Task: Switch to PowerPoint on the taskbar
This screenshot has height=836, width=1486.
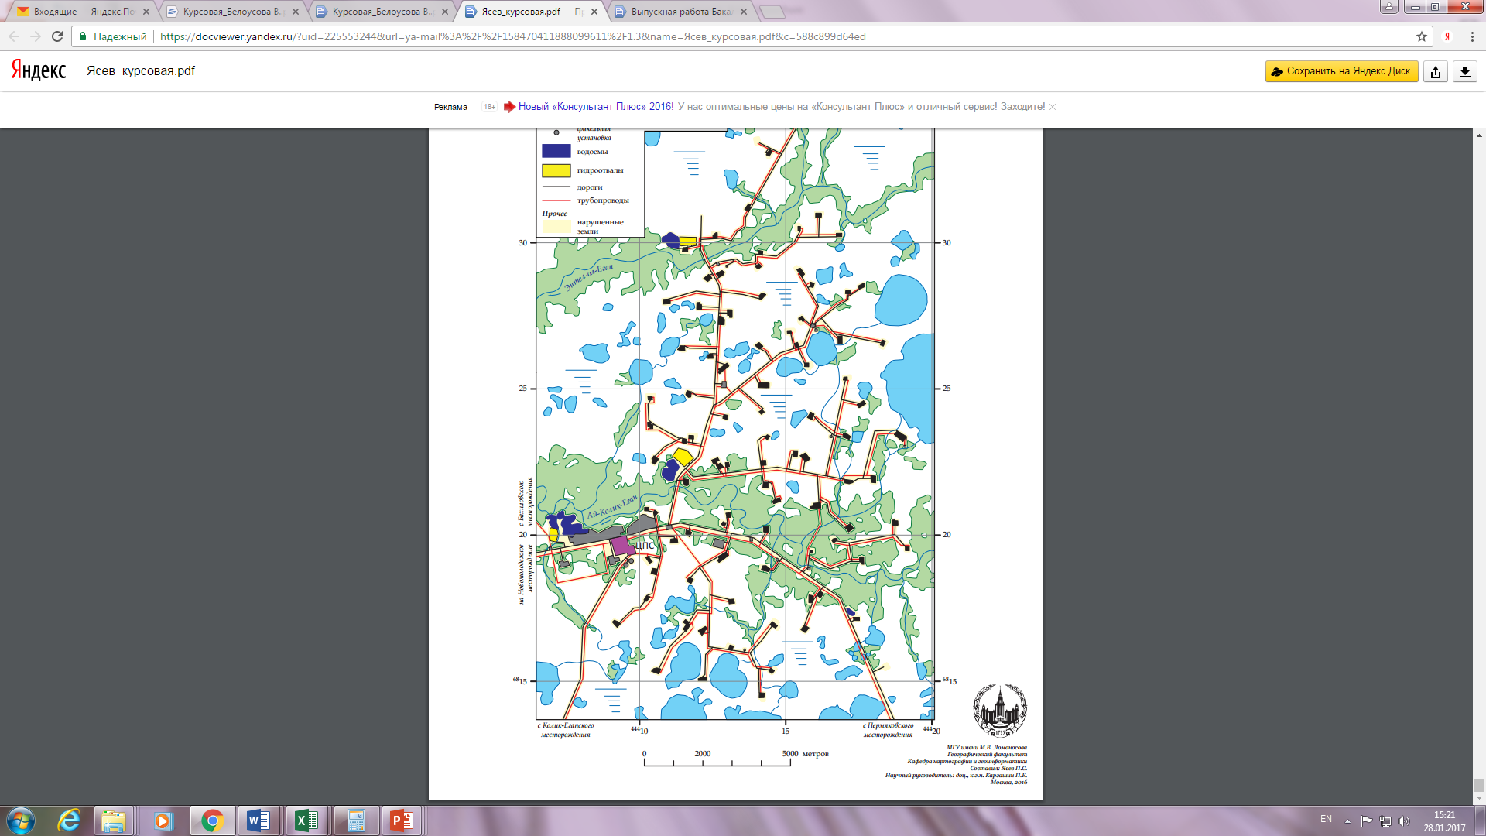Action: [402, 821]
